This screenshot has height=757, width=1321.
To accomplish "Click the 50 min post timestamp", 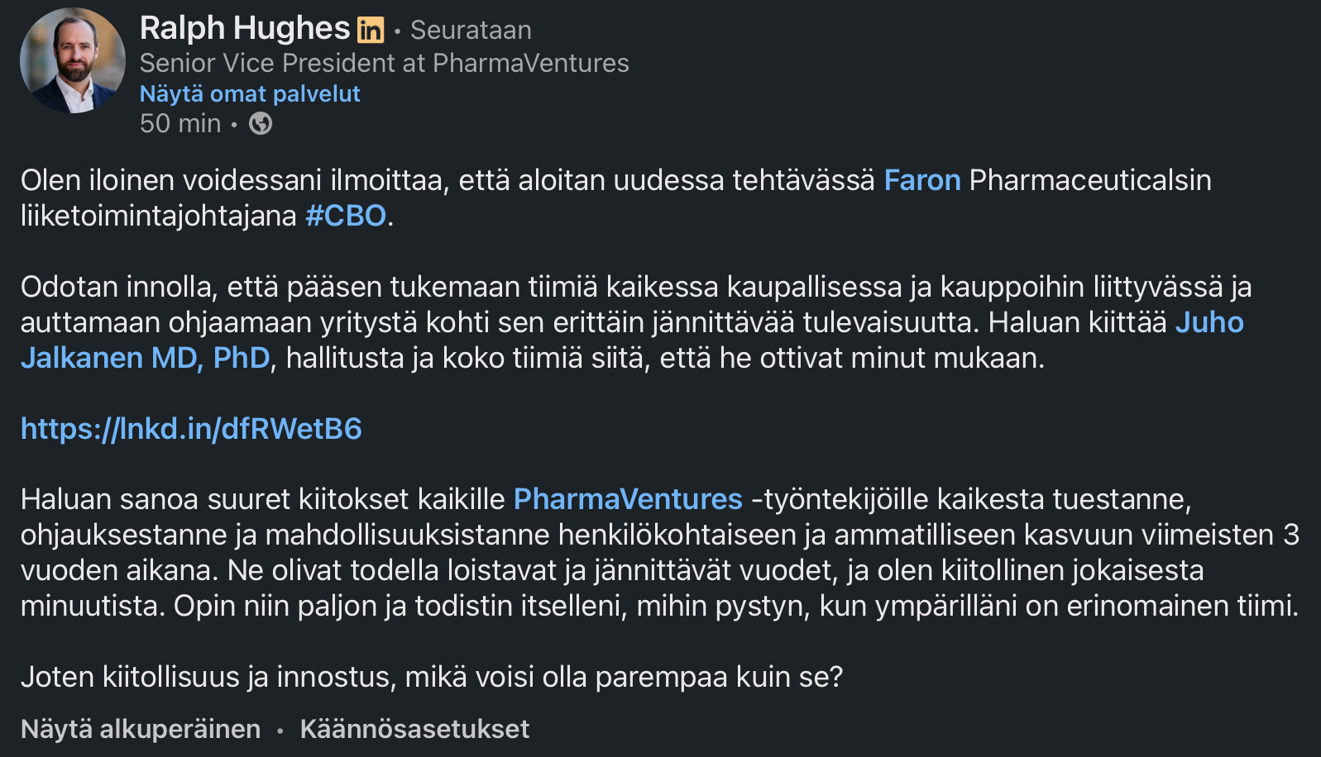I will click(180, 124).
